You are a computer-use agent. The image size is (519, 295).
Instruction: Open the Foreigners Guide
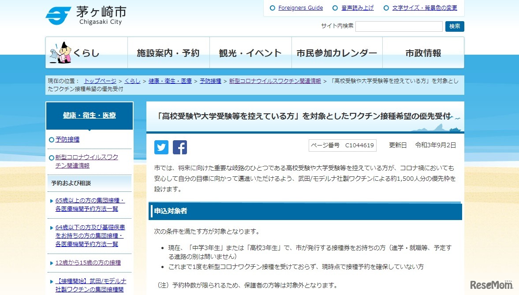coord(300,7)
